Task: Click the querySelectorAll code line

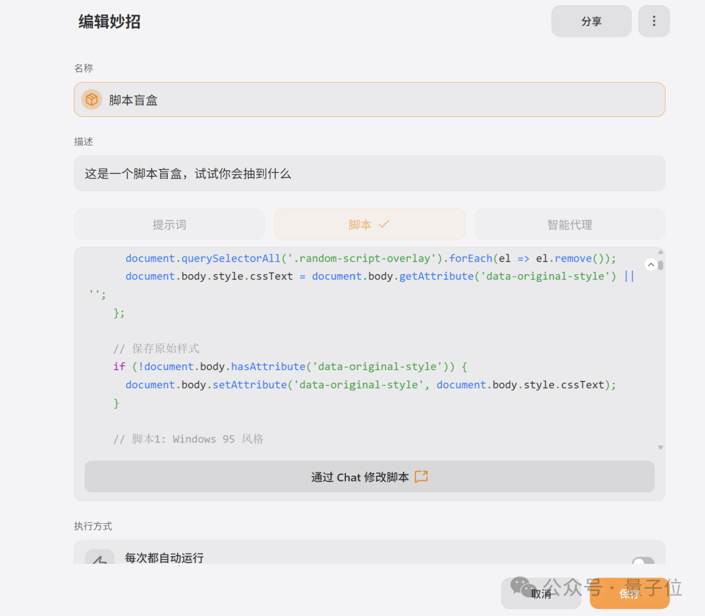Action: click(371, 258)
